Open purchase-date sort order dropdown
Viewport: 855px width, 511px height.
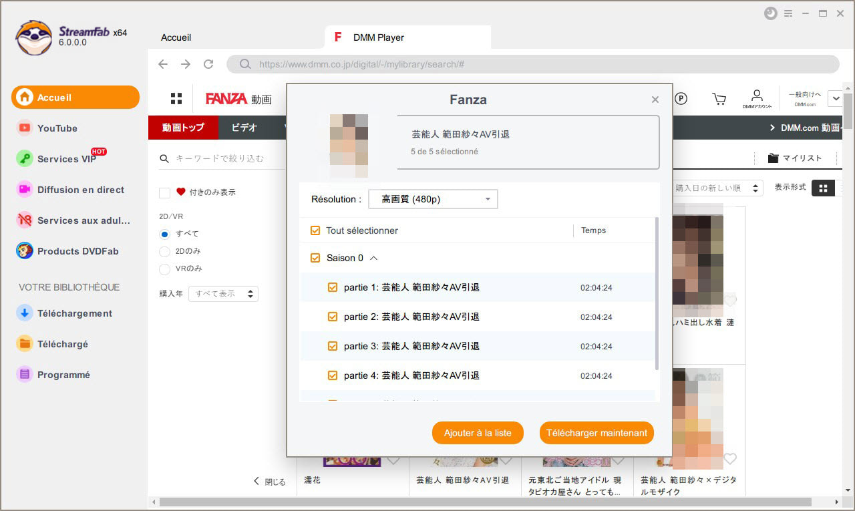[717, 188]
